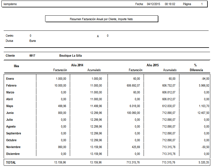
Task: Click Noviembre 2015 accumulated value 713.315,76
Action: [169, 147]
